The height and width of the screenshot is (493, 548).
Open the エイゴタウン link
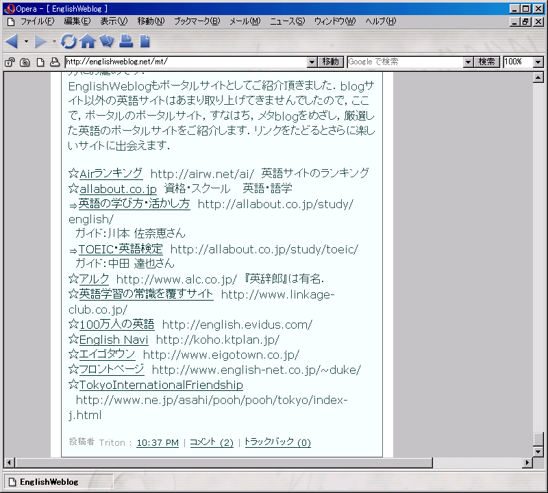pos(108,355)
